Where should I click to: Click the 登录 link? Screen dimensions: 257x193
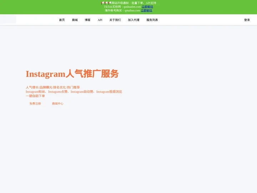click(x=247, y=20)
